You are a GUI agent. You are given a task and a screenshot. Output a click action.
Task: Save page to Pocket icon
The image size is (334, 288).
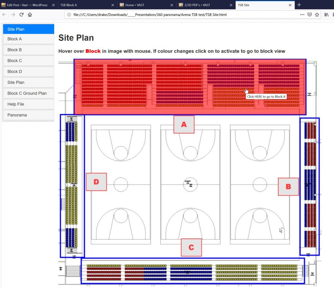[x=310, y=15]
